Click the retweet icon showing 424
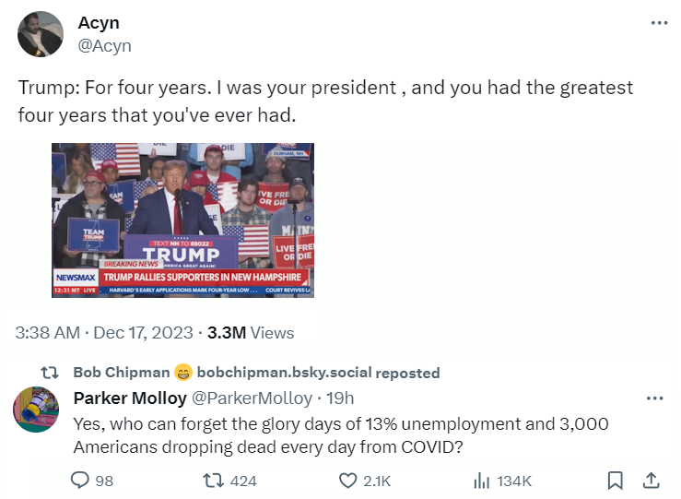Image resolution: width=681 pixels, height=499 pixels. 215,481
